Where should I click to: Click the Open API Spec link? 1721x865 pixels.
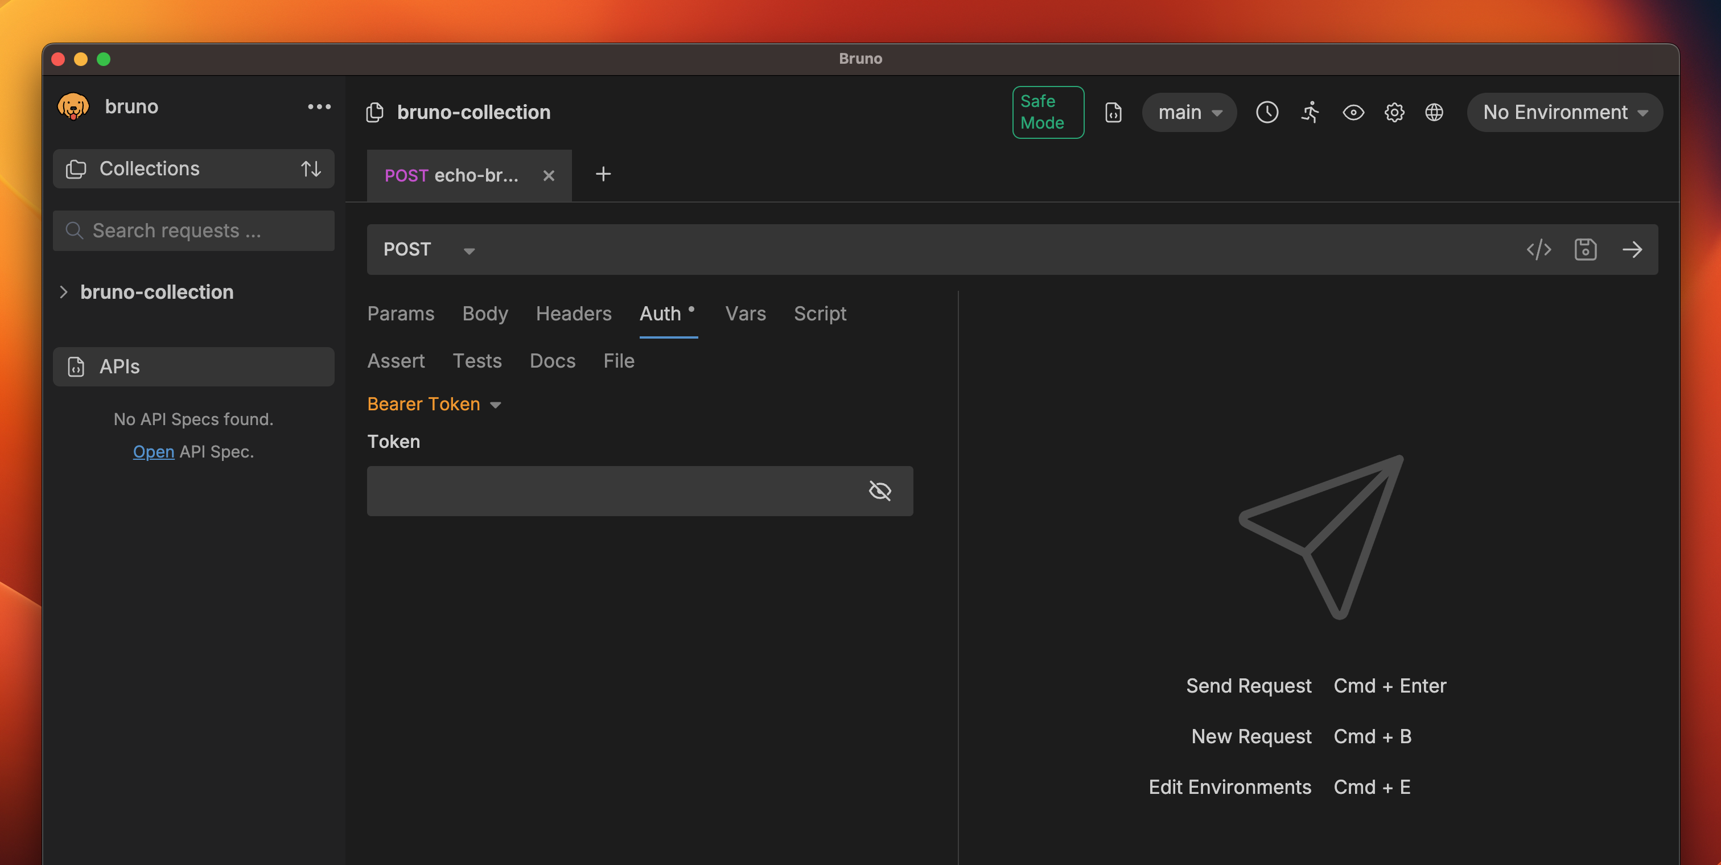153,451
